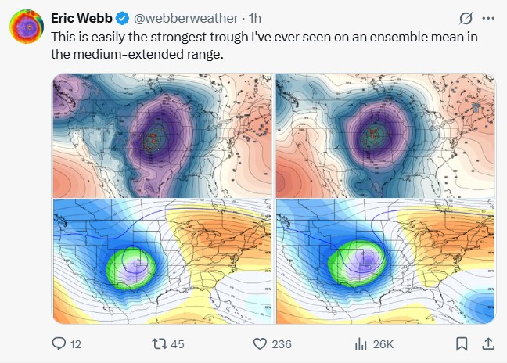Open top-right purple trough map image

[x=386, y=135]
